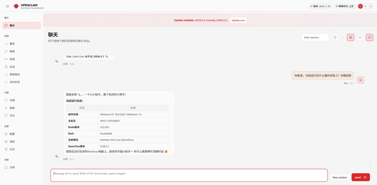Click the 2026.3.1 OpenClaw version cell
The height and width of the screenshot is (185, 377).
pos(133,146)
